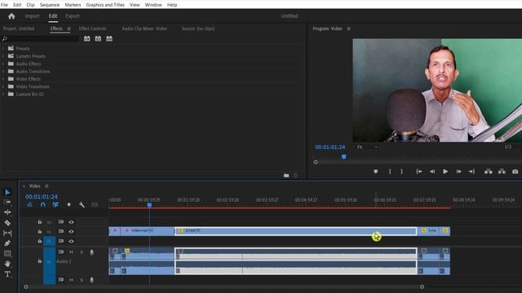The image size is (522, 293).
Task: Expand the Audio Transitions folder
Action: pyautogui.click(x=3, y=72)
